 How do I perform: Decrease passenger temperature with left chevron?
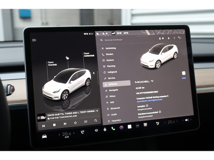165,123
